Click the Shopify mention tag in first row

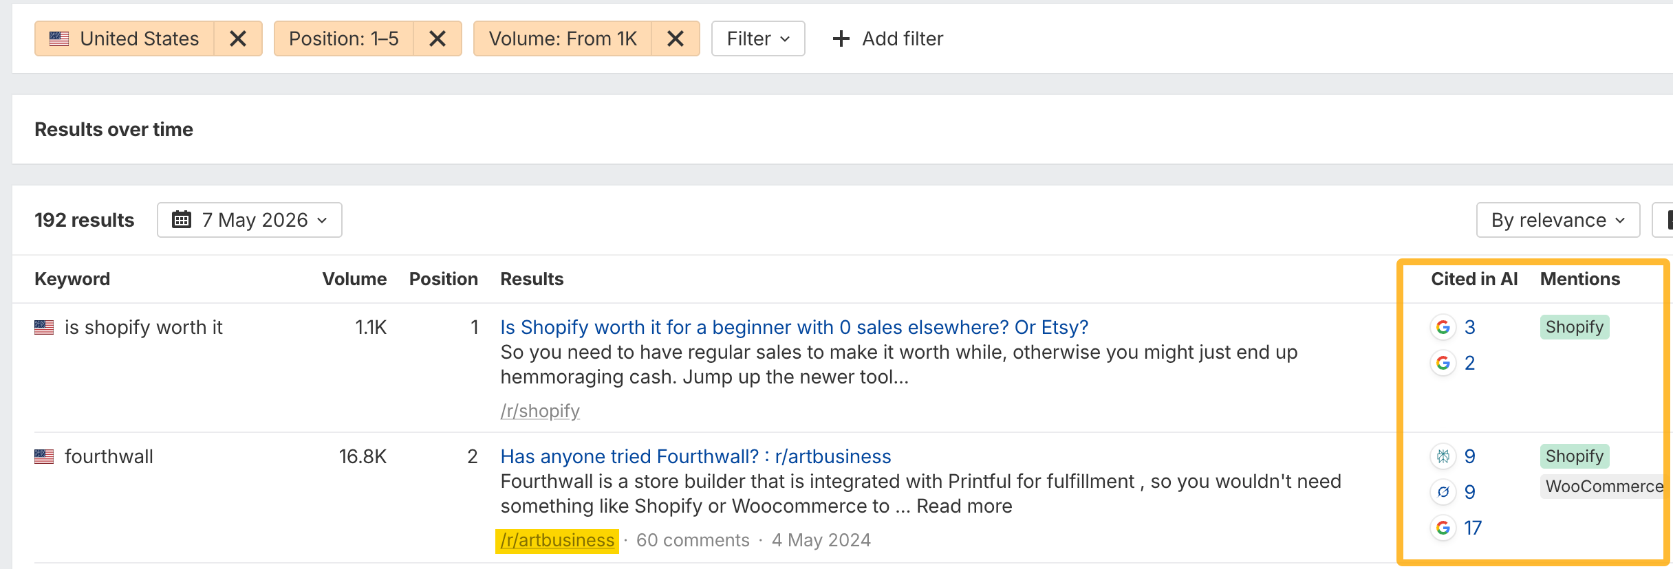pos(1575,327)
